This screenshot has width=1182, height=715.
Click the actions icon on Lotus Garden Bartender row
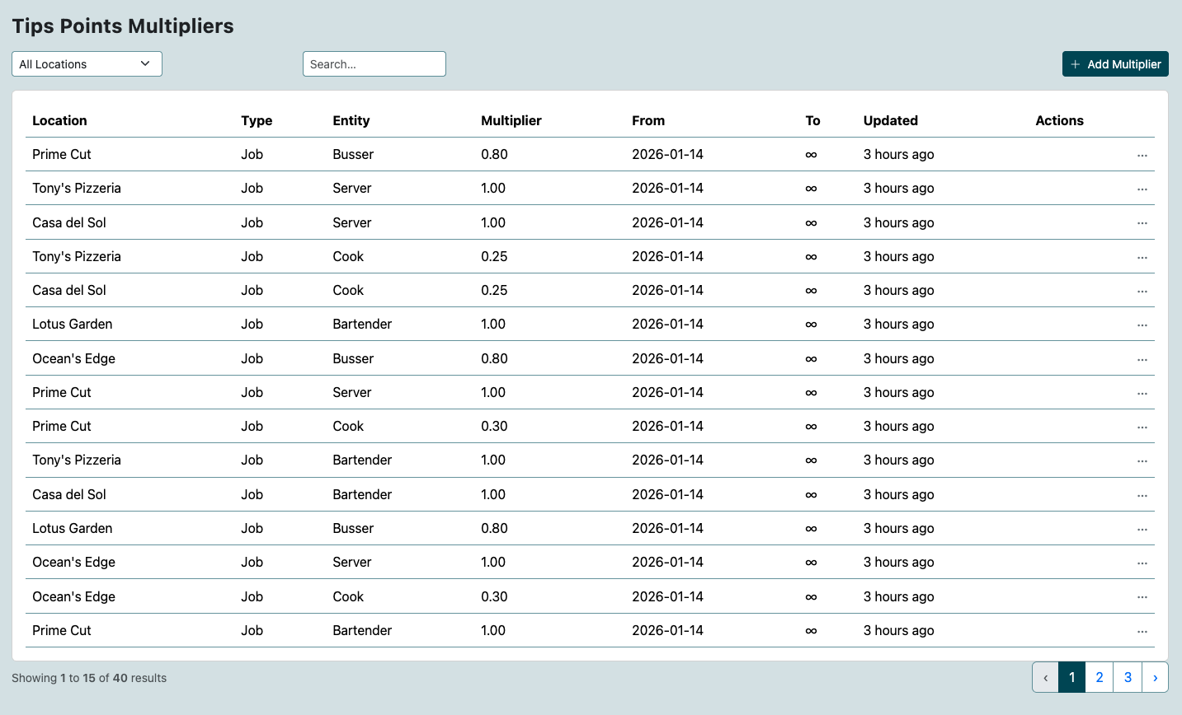[1142, 324]
